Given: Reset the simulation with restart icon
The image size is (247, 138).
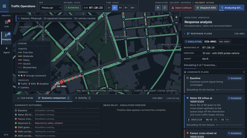Looking at the screenshot, I should (x=165, y=8).
